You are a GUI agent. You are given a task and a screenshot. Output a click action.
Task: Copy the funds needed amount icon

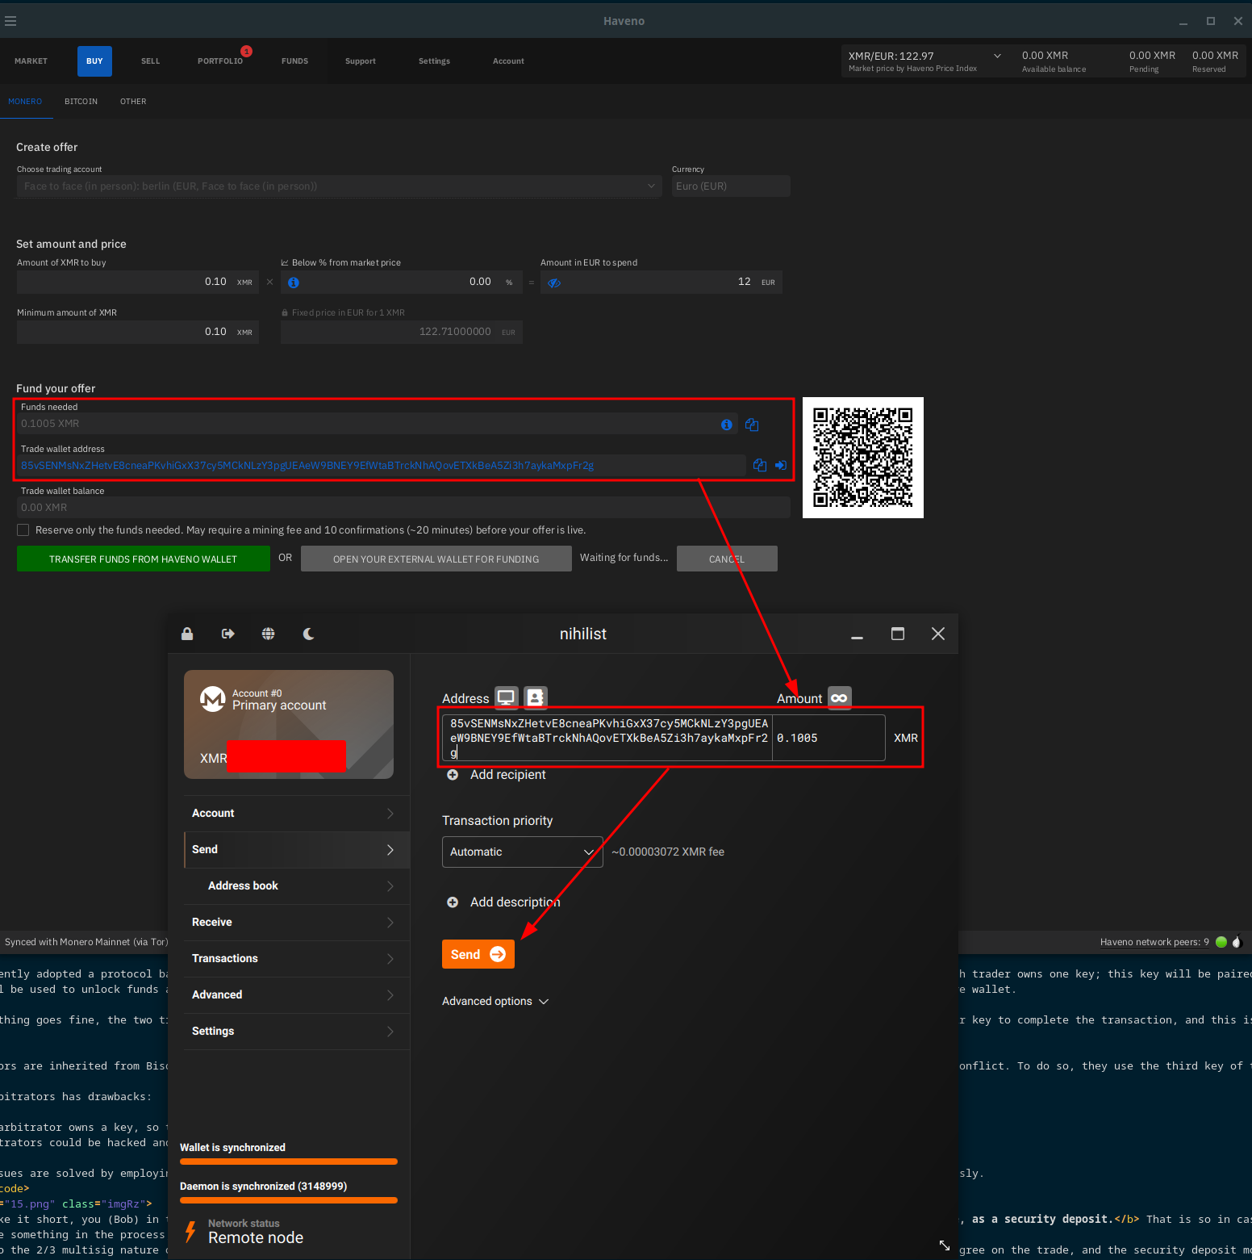[x=752, y=425]
